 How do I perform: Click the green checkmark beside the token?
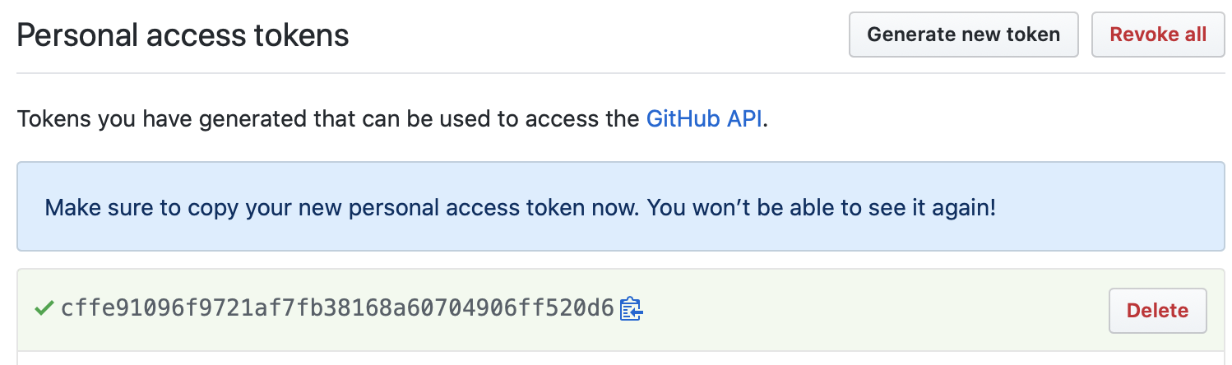[43, 309]
